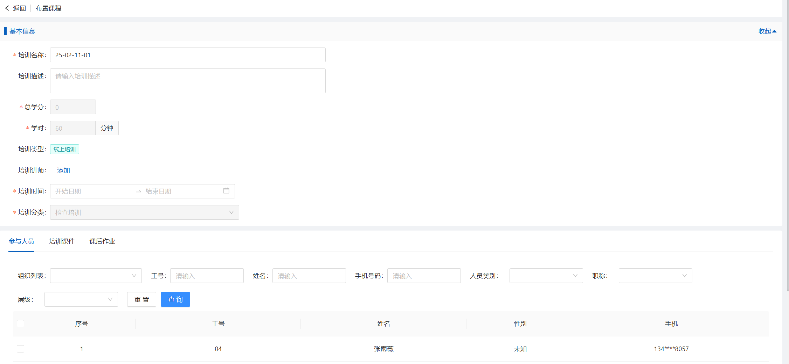Select the 参与人员 tab

21,241
